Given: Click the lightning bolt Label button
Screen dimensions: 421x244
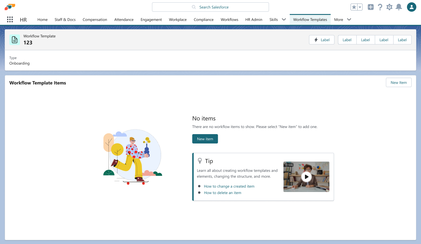Looking at the screenshot, I should click(322, 40).
